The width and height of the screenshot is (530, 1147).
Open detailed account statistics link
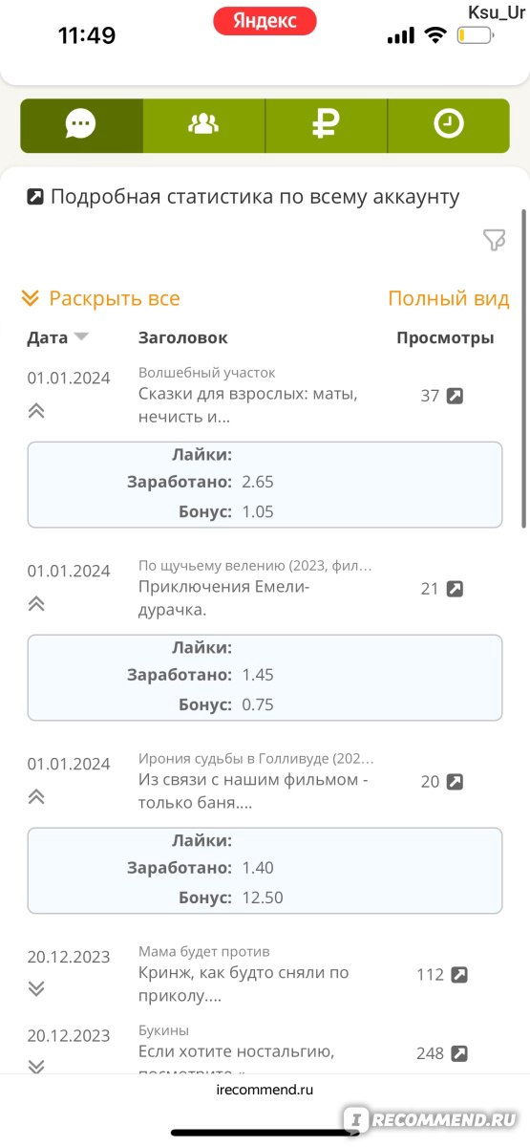coord(244,197)
